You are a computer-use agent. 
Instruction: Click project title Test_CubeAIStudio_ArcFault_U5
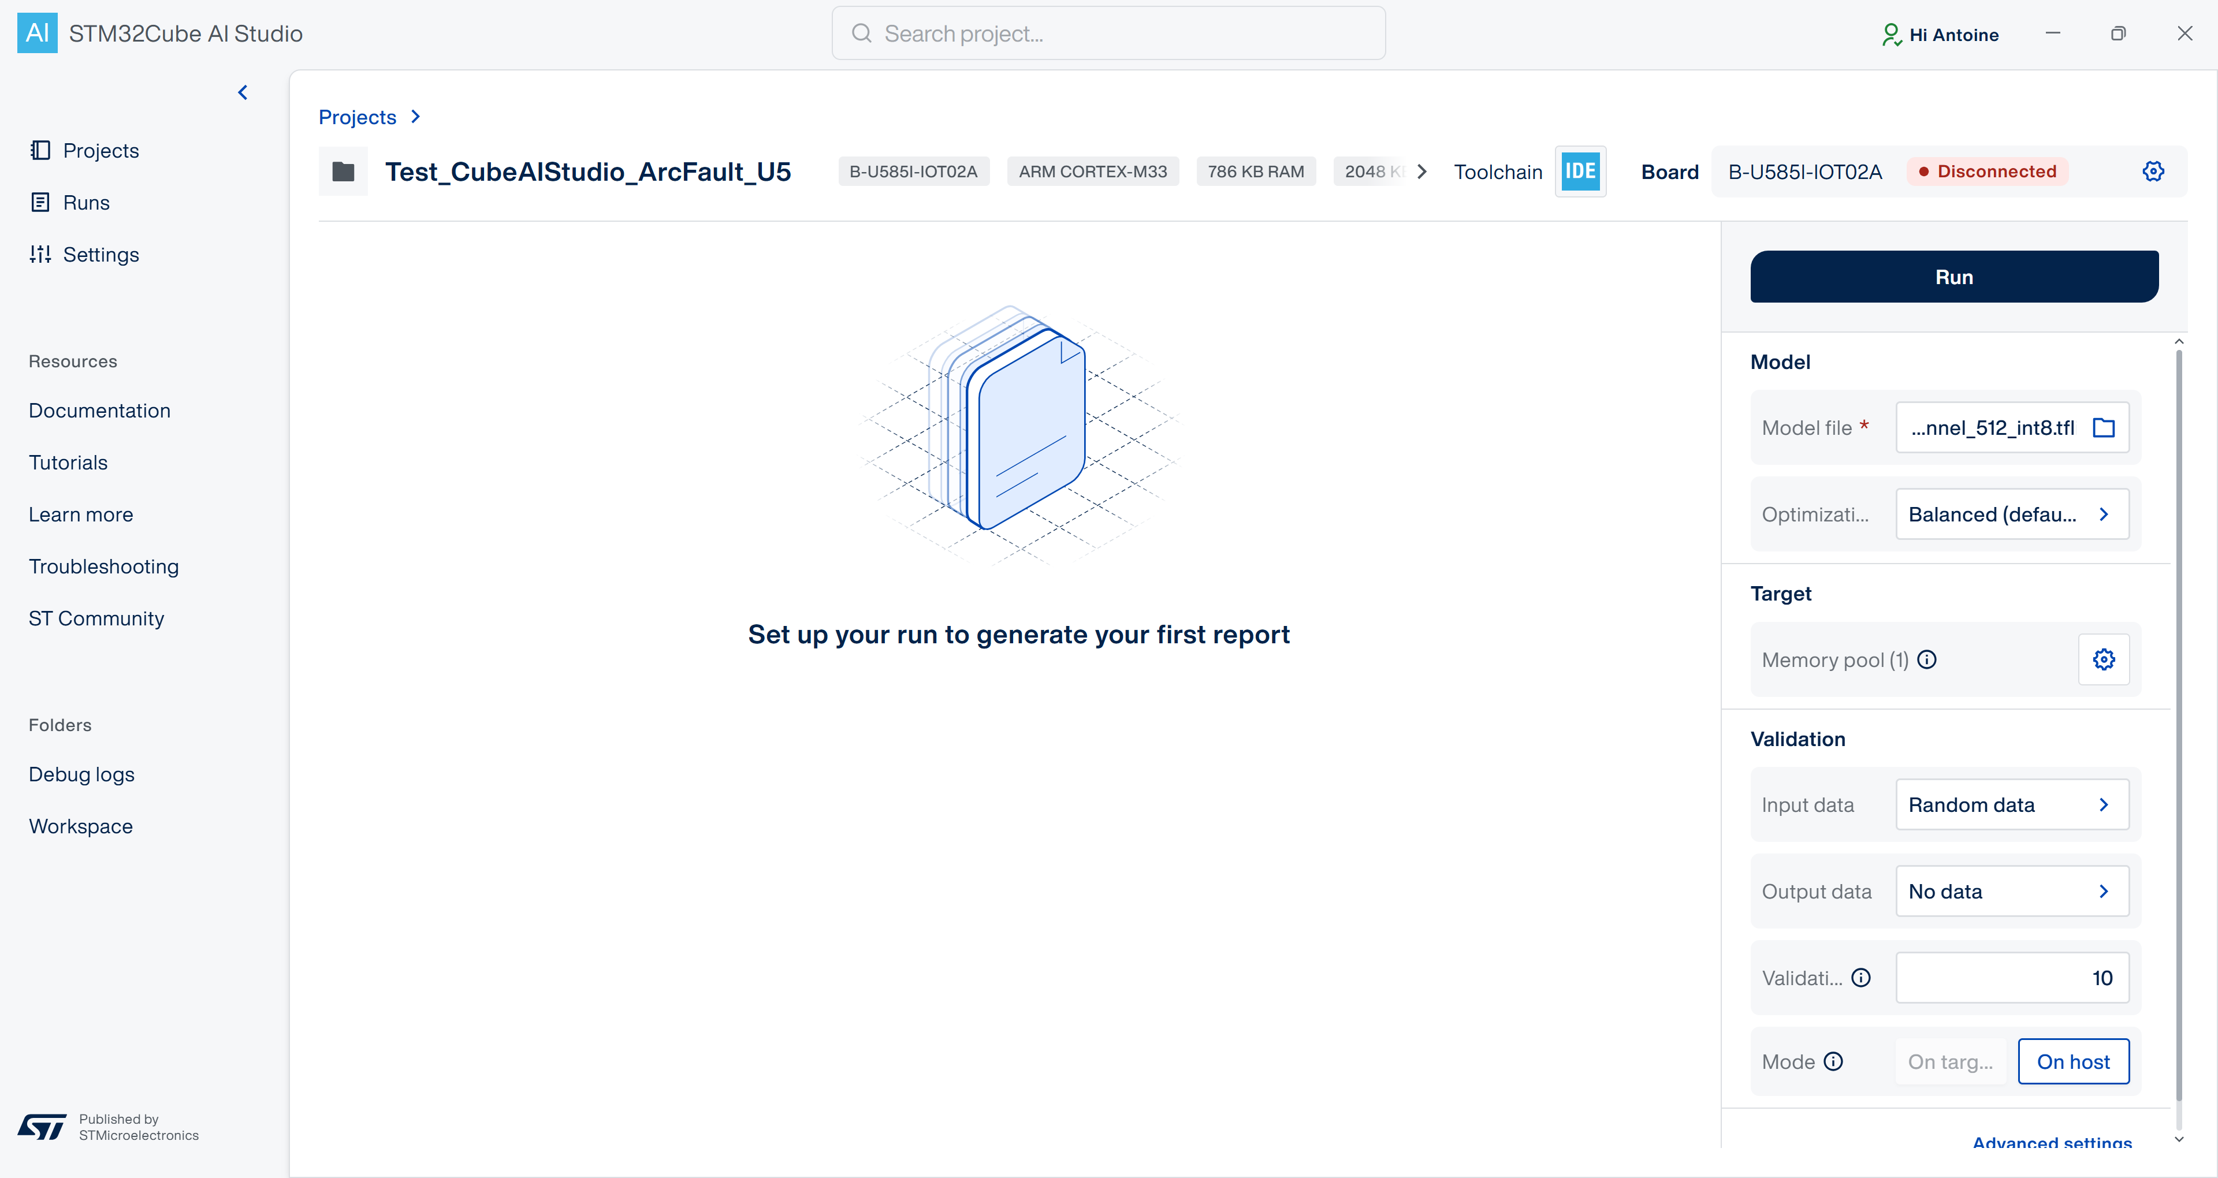point(587,172)
